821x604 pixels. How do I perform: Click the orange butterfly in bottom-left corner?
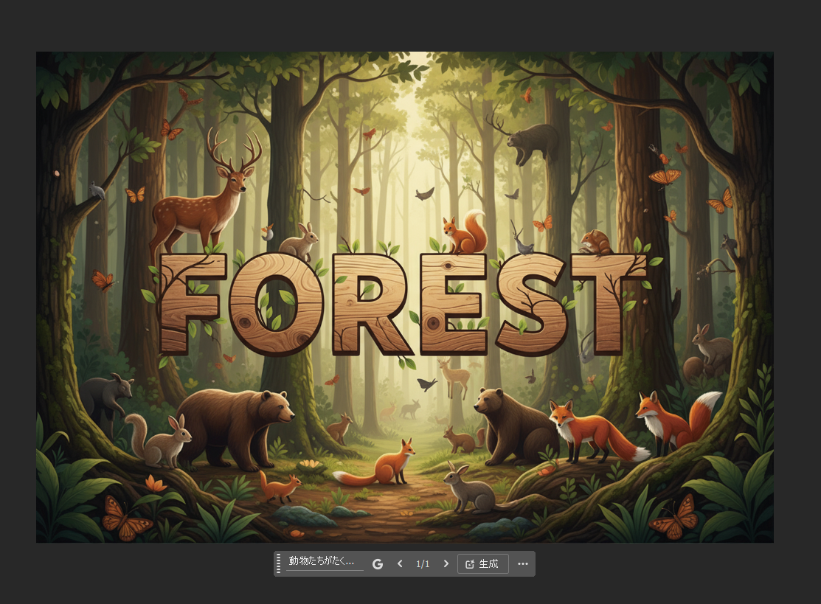pos(127,519)
